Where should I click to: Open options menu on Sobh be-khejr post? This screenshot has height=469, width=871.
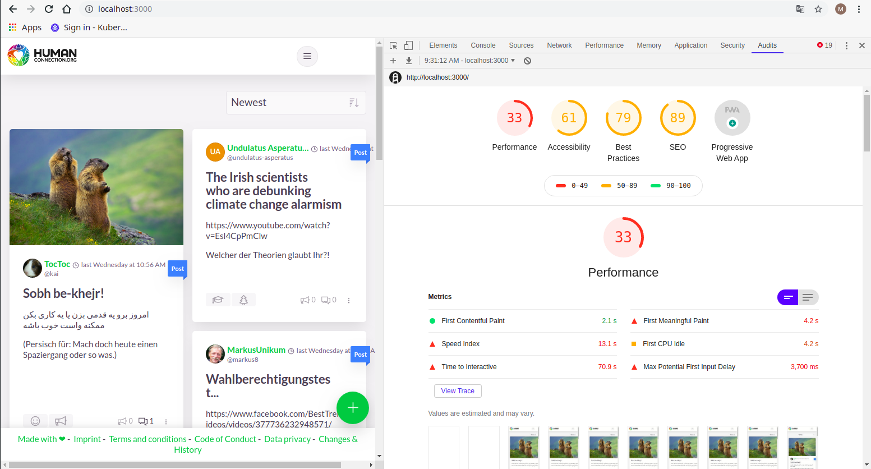tap(166, 421)
